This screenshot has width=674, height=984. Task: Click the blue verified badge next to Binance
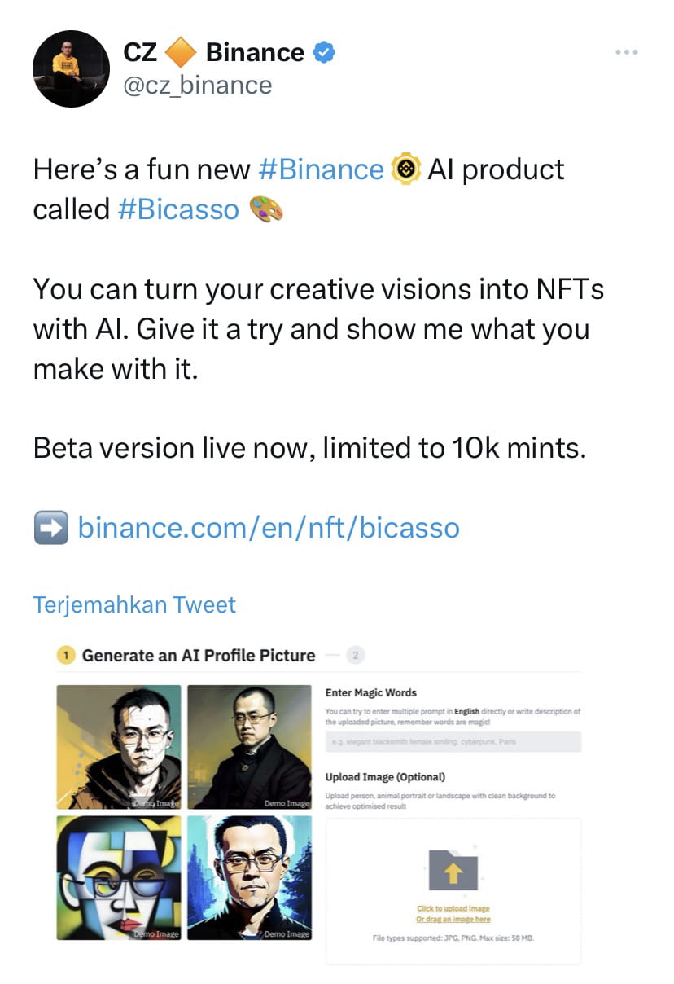point(323,52)
